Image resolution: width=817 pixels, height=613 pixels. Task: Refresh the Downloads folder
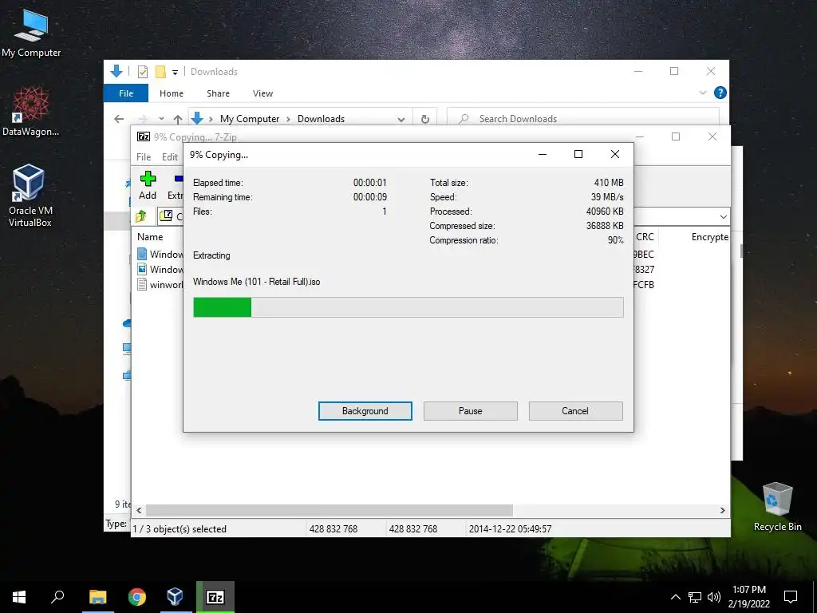click(424, 119)
